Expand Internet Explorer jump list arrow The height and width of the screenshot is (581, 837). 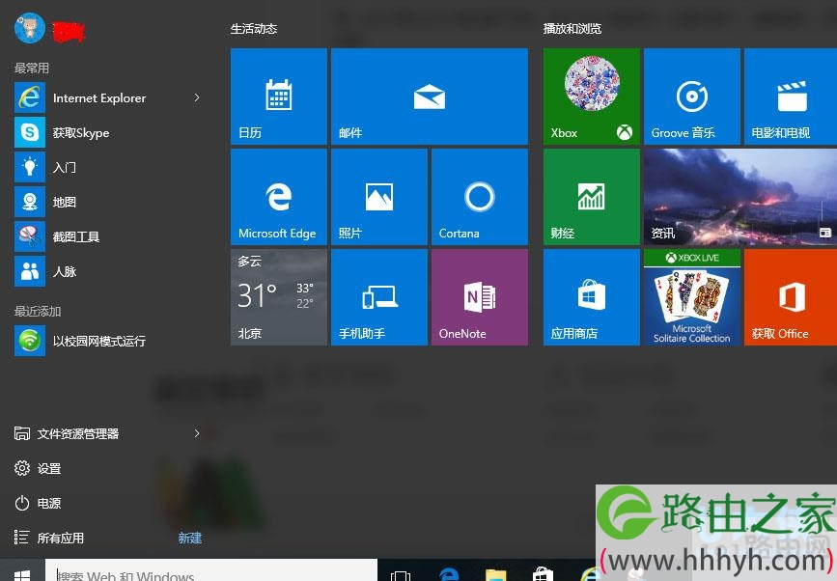197,97
